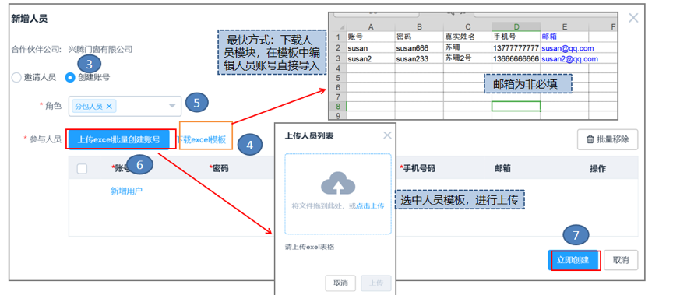Select Excel cell containing susan666

pos(419,48)
